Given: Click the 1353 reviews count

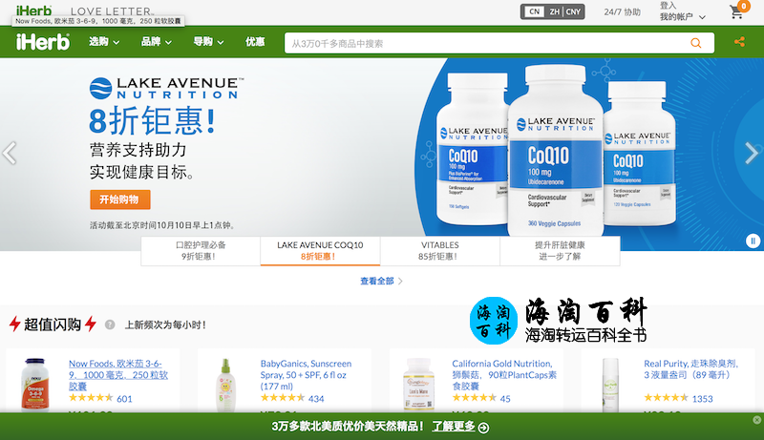Looking at the screenshot, I should 703,399.
